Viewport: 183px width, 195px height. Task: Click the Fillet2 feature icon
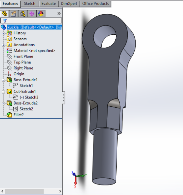point(9,115)
